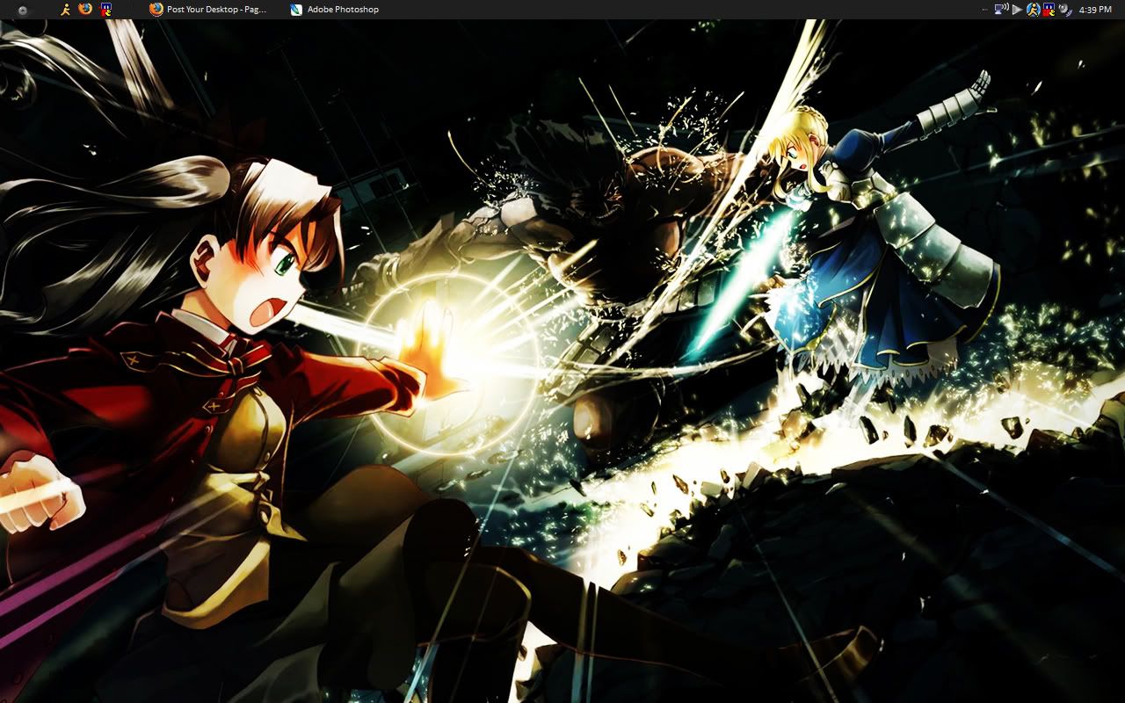Click the 4:39 PM clock
Screen dimensions: 1125x703
tap(1095, 10)
